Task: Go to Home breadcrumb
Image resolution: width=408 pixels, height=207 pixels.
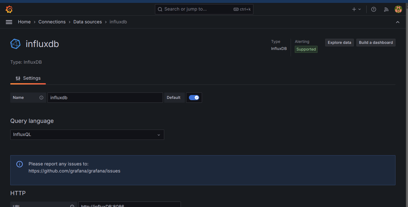Action: click(x=24, y=22)
